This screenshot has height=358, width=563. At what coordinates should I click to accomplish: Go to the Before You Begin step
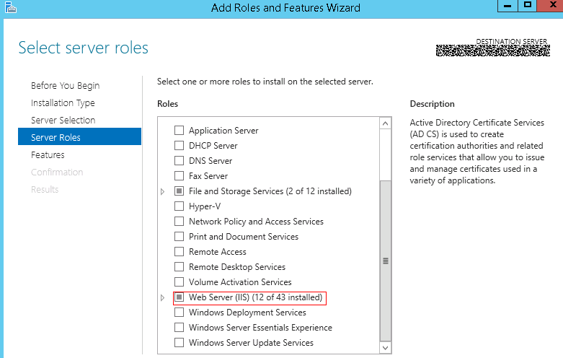[66, 86]
